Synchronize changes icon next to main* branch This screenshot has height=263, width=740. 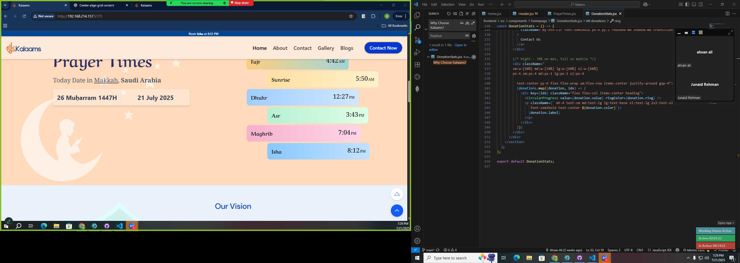click(438, 250)
